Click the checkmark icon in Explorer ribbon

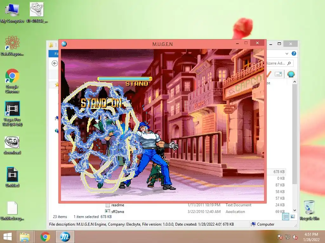click(269, 74)
